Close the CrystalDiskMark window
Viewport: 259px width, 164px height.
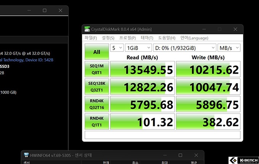tap(235, 29)
